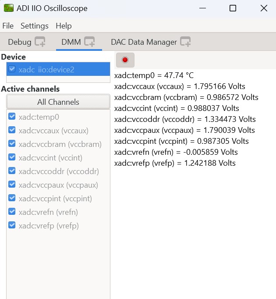Disable the xadc:vccbram channel
The image size is (276, 299).
pyautogui.click(x=12, y=143)
